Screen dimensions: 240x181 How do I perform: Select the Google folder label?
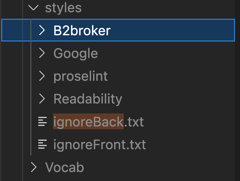[76, 53]
